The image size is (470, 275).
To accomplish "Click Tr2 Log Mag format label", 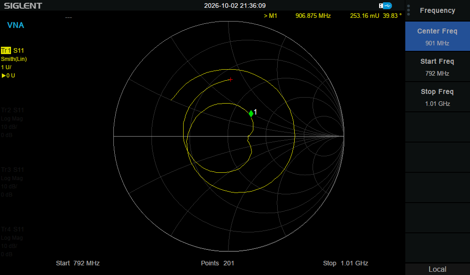I will click(12, 119).
